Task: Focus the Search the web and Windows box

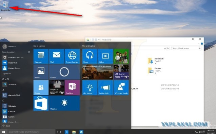Action: click(31, 132)
